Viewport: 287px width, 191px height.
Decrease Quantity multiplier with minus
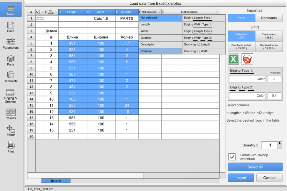[x=279, y=147]
